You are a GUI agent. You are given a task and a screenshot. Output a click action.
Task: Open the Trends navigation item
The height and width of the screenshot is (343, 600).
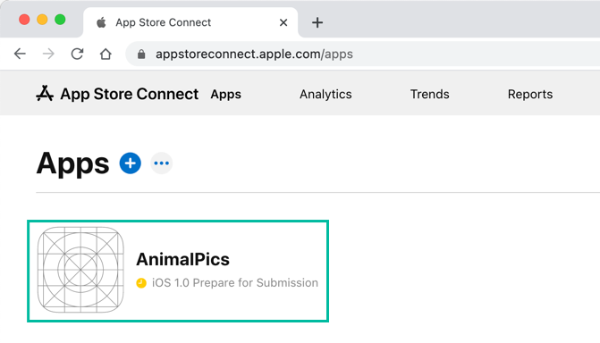pyautogui.click(x=430, y=94)
